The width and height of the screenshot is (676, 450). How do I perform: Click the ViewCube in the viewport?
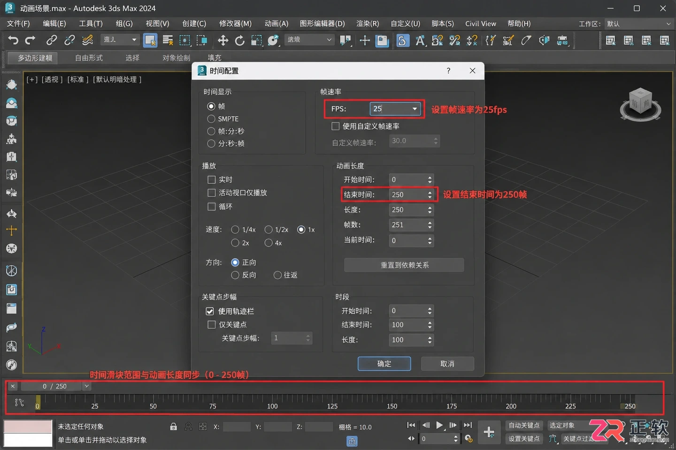point(640,104)
